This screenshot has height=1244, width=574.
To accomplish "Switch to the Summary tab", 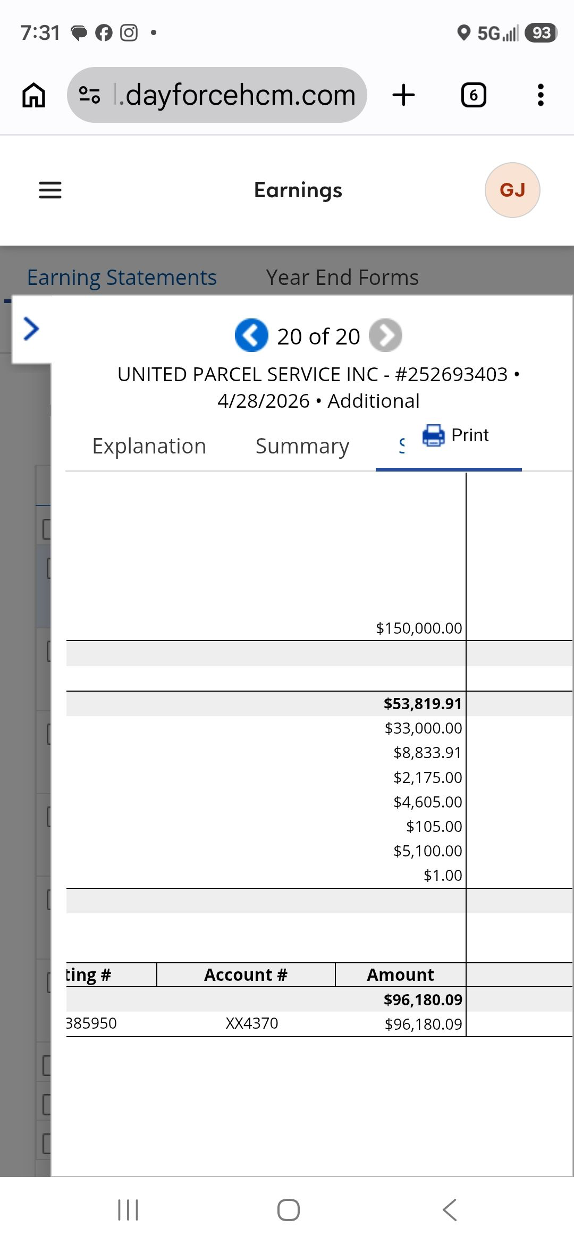I will pos(302,446).
